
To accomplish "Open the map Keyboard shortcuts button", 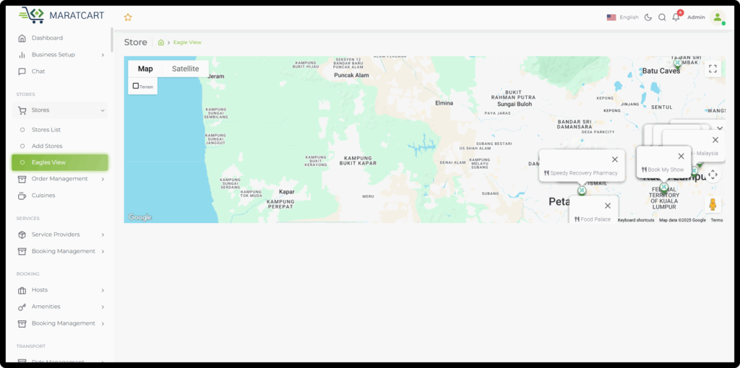I will tap(636, 220).
